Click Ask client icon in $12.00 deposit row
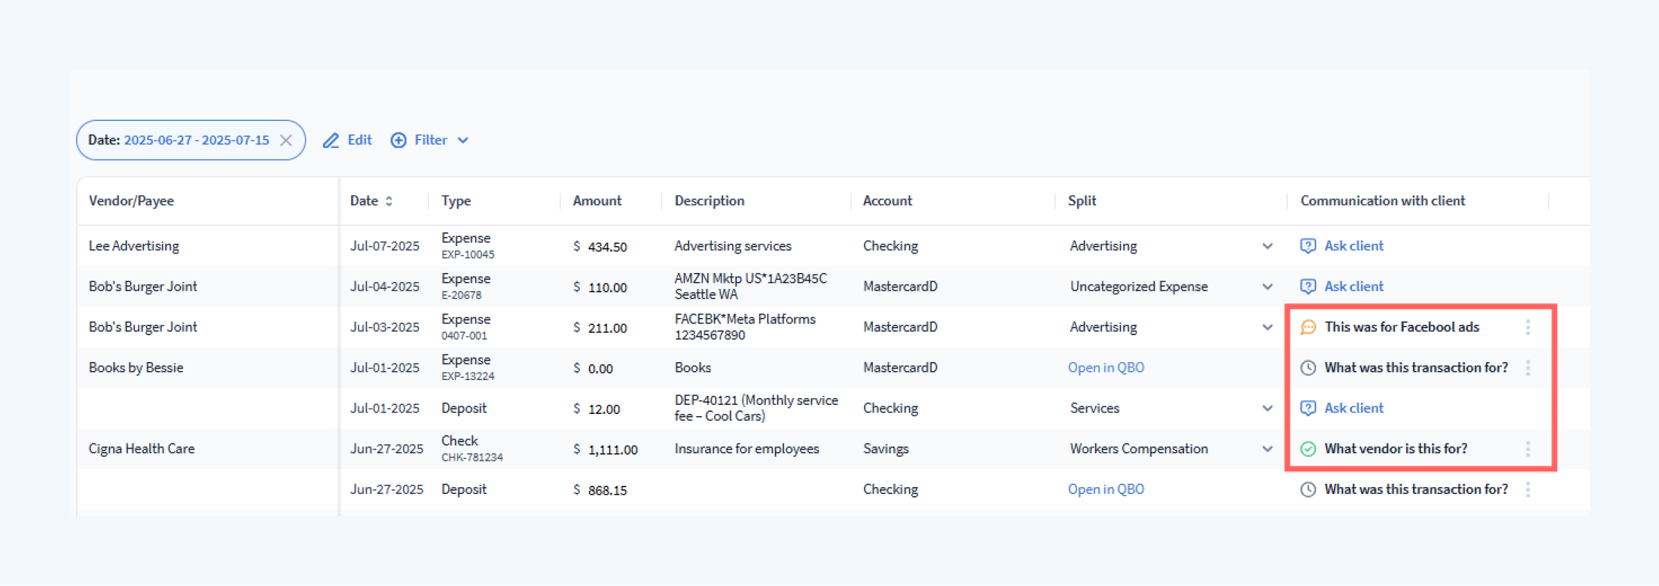The width and height of the screenshot is (1659, 586). pos(1308,408)
